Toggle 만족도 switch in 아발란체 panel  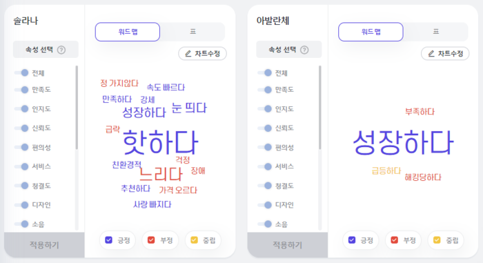tap(264, 90)
